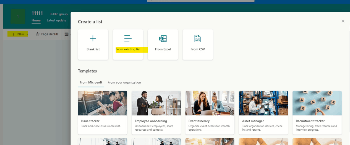Click the 11111 site title

point(37,13)
